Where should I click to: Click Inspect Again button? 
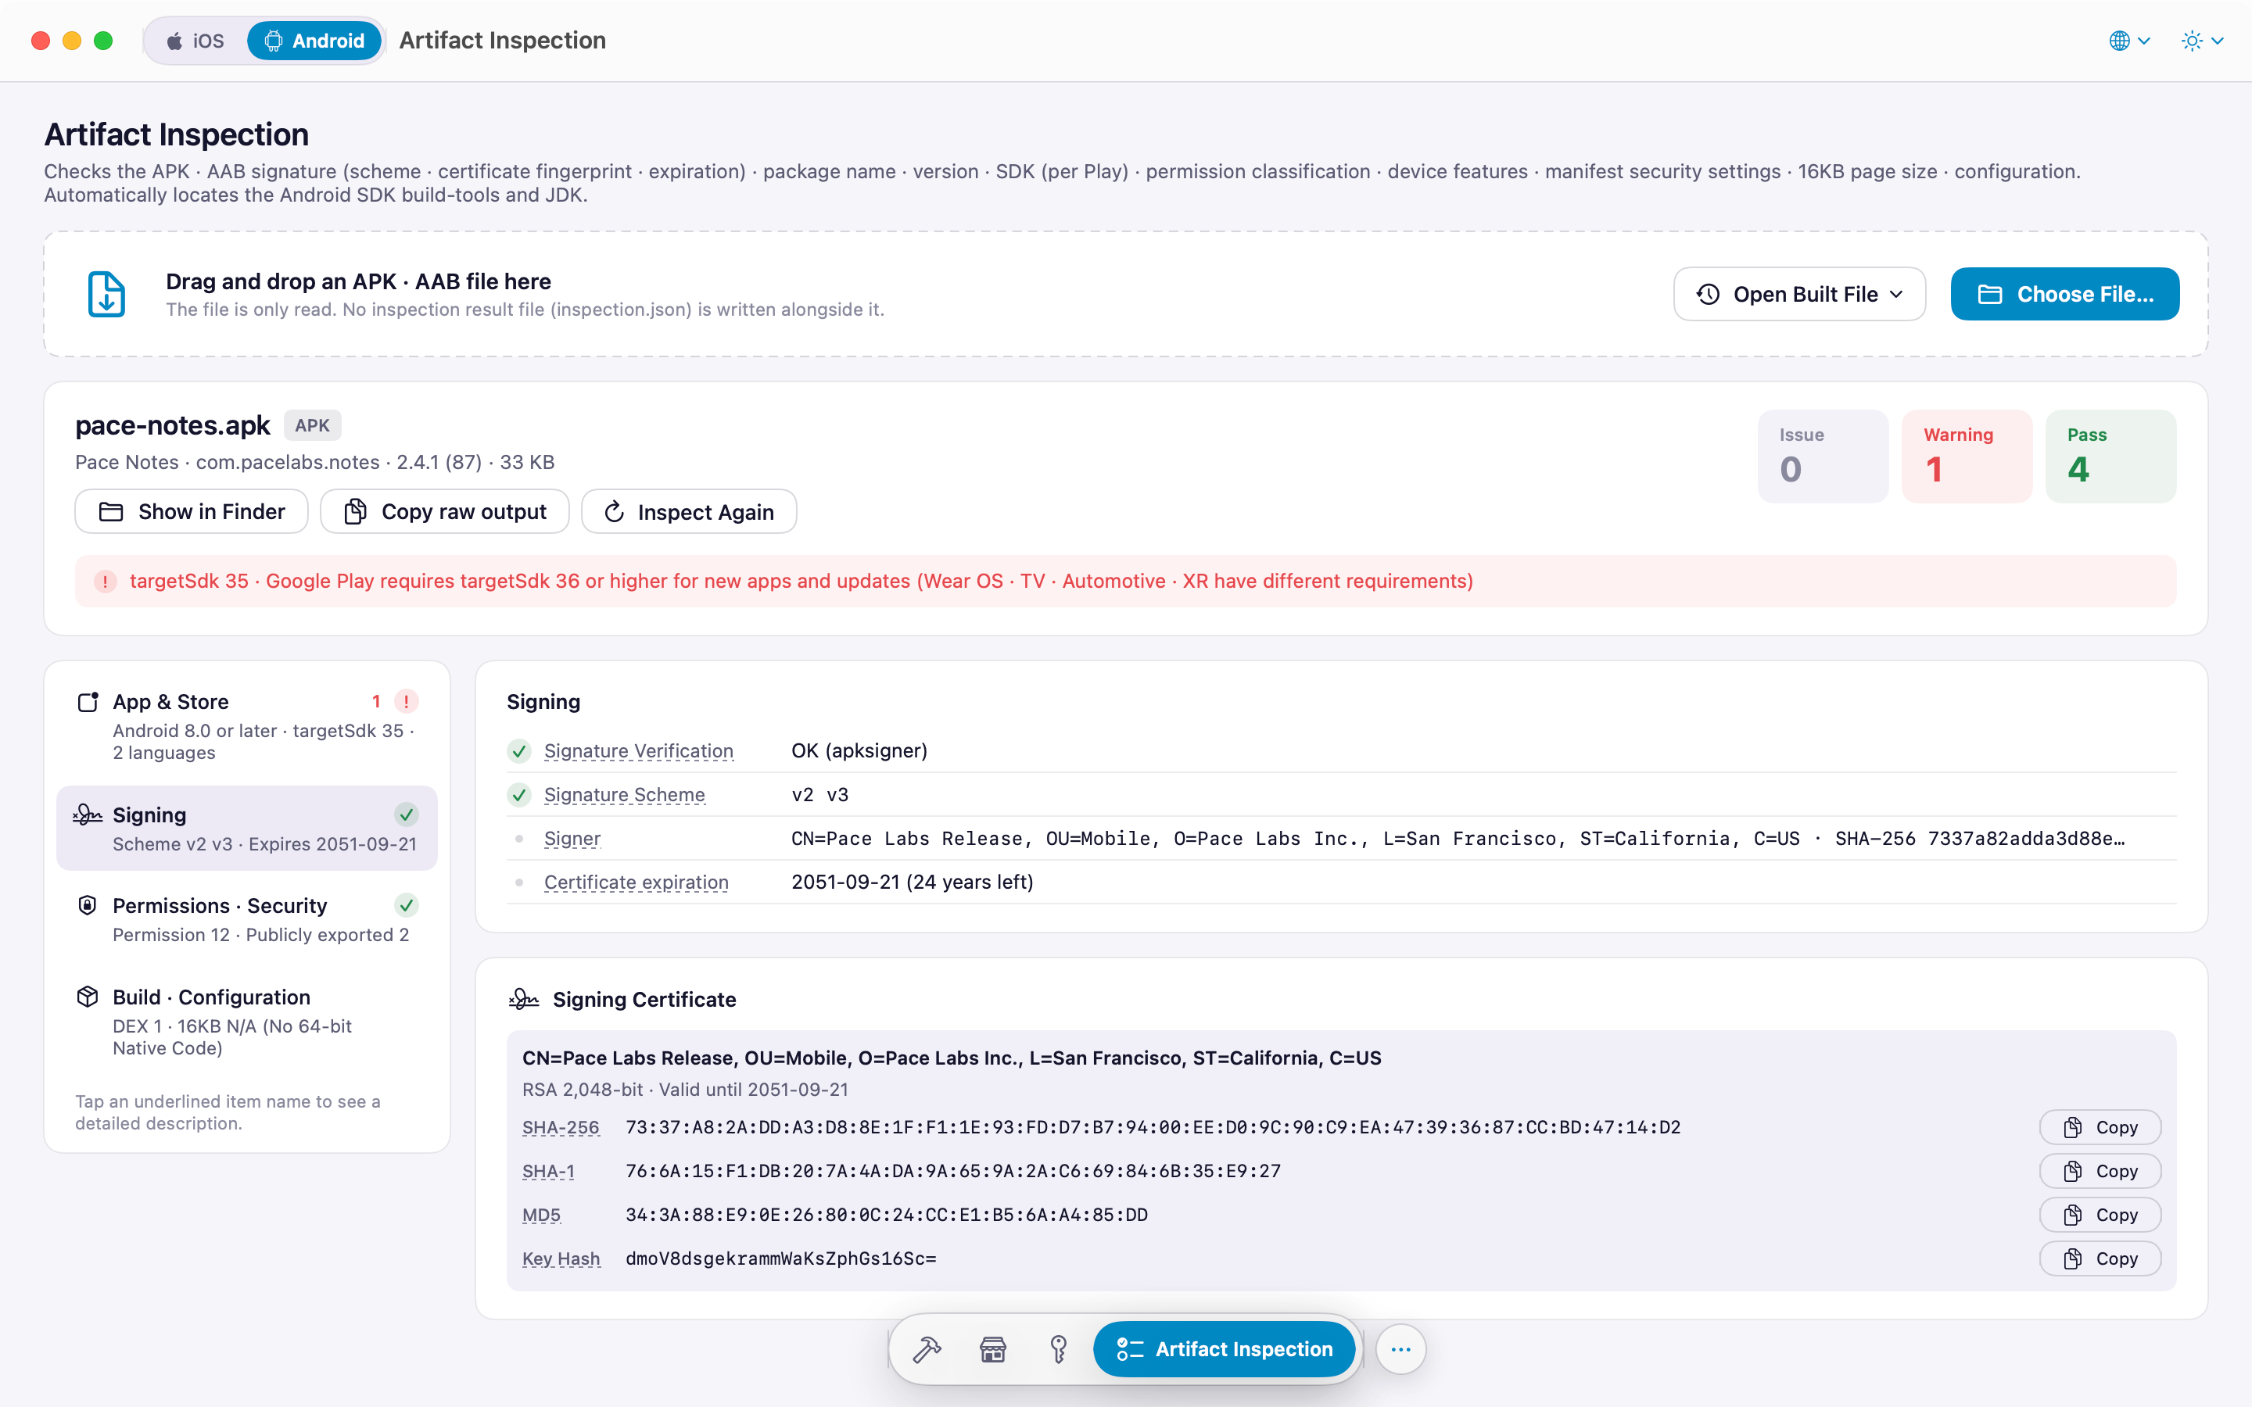point(689,512)
